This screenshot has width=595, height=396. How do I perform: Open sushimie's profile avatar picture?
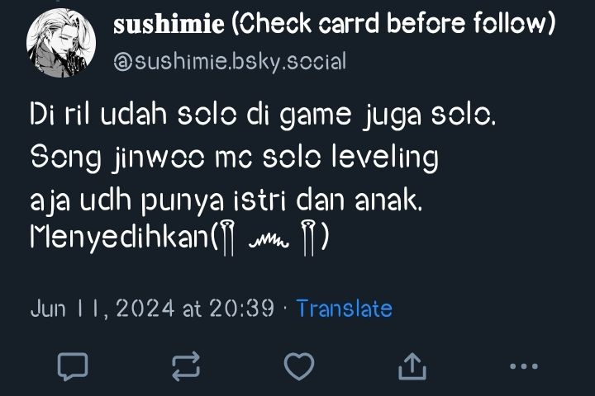click(60, 43)
